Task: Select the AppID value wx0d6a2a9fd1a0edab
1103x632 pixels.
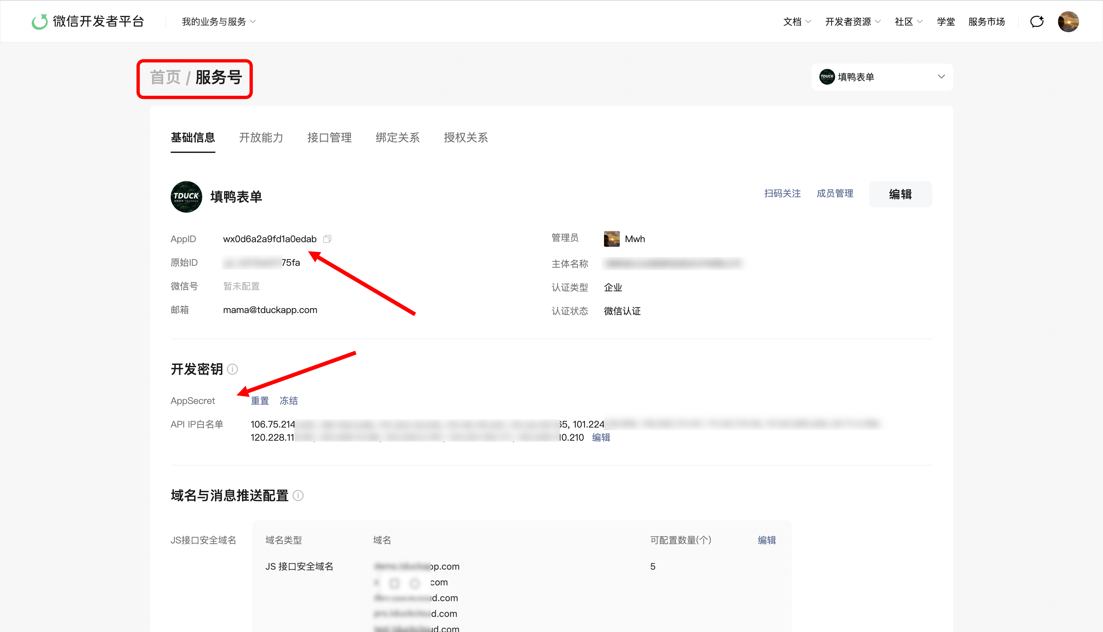Action: [x=270, y=239]
